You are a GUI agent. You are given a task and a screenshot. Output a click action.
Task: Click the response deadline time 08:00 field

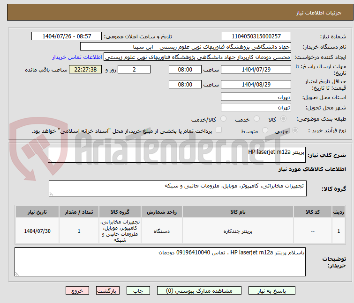pos(185,69)
